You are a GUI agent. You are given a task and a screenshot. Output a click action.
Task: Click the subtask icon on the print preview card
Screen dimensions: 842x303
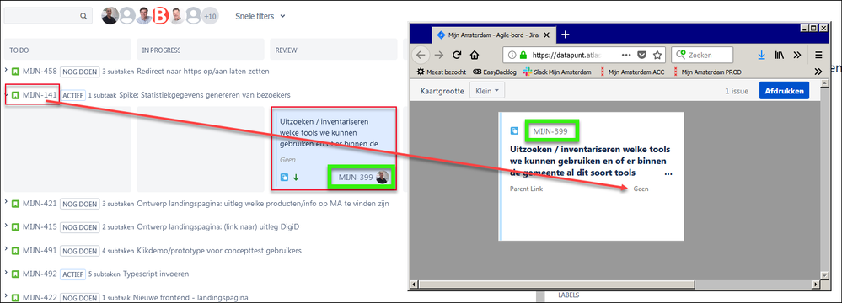tap(514, 130)
